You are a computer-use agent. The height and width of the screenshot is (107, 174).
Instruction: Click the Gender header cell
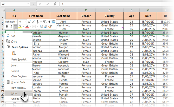tap(86, 16)
